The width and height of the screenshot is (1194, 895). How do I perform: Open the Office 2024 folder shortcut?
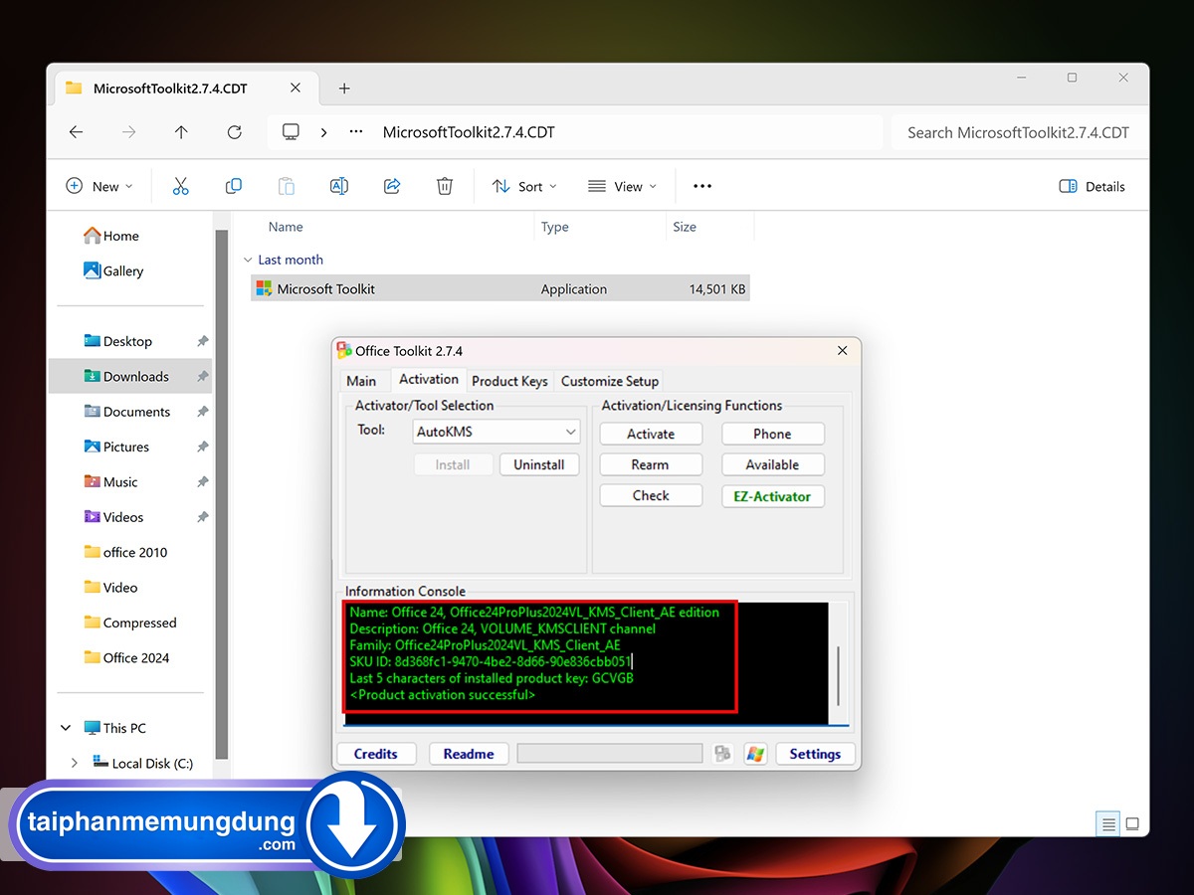[126, 657]
